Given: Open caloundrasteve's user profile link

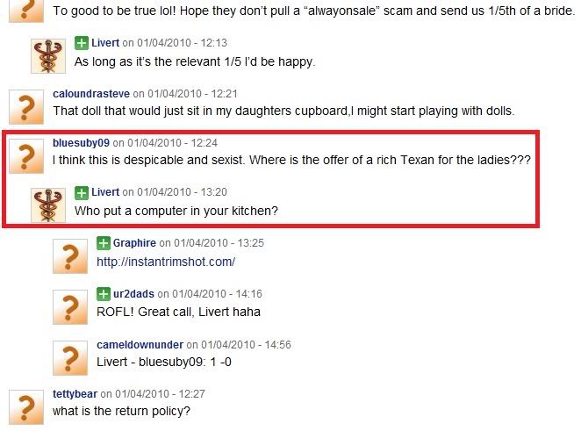Looking at the screenshot, I should 91,94.
